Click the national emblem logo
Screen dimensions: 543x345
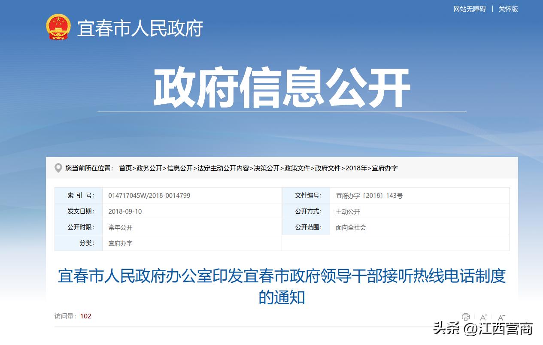pos(58,27)
